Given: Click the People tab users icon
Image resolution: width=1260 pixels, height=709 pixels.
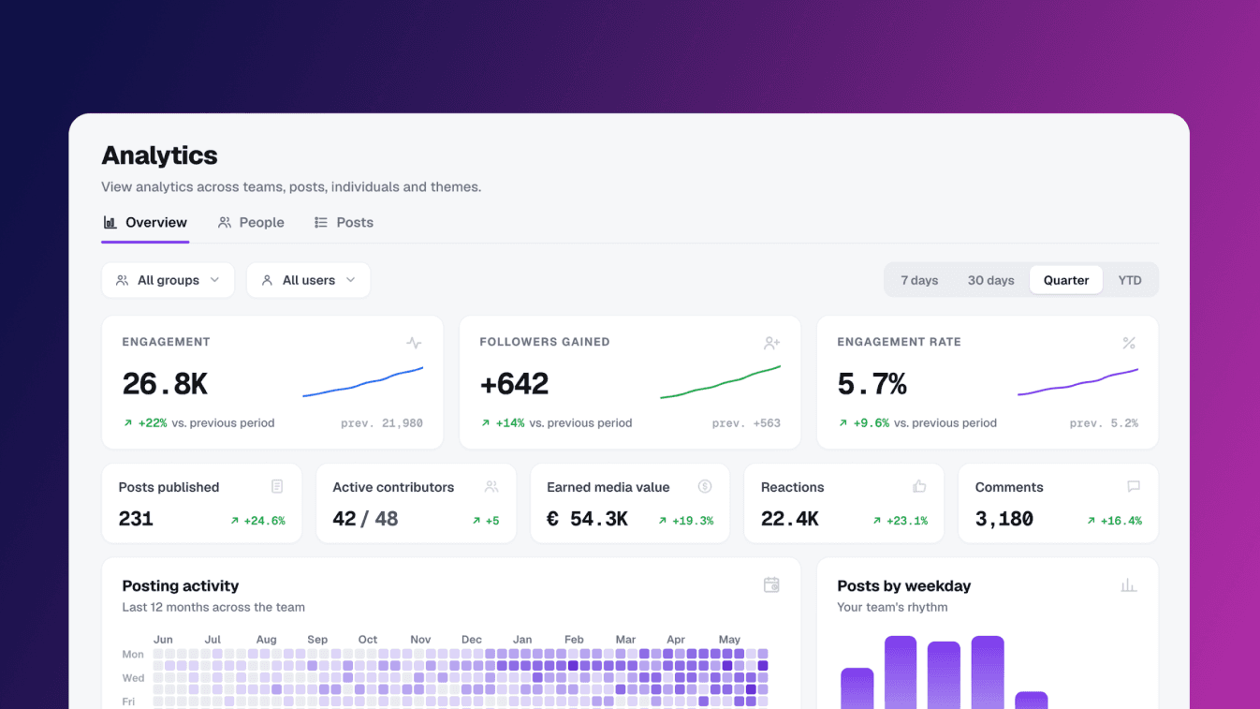Looking at the screenshot, I should tap(225, 223).
